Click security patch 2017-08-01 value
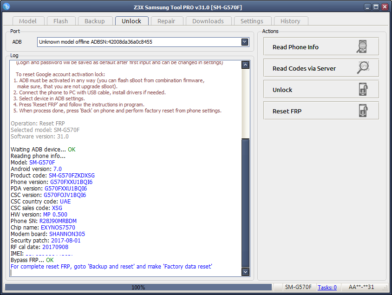The image size is (392, 295). [66, 241]
